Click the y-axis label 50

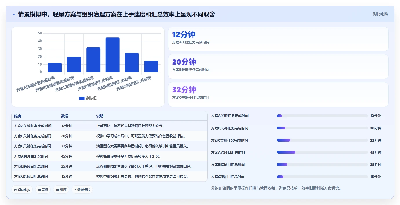pyautogui.click(x=40, y=33)
